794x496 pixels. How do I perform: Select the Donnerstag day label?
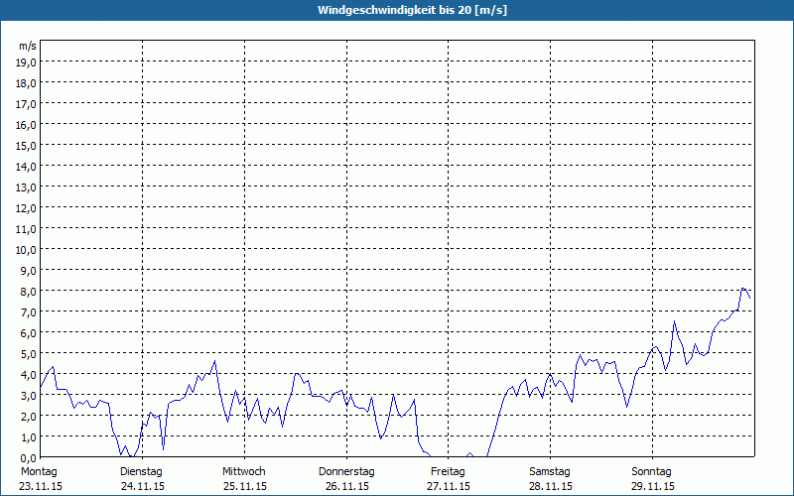pos(346,472)
